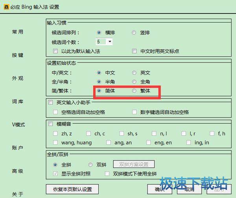Enable the 模糊音 checkbox
The width and height of the screenshot is (236, 198).
(50, 124)
